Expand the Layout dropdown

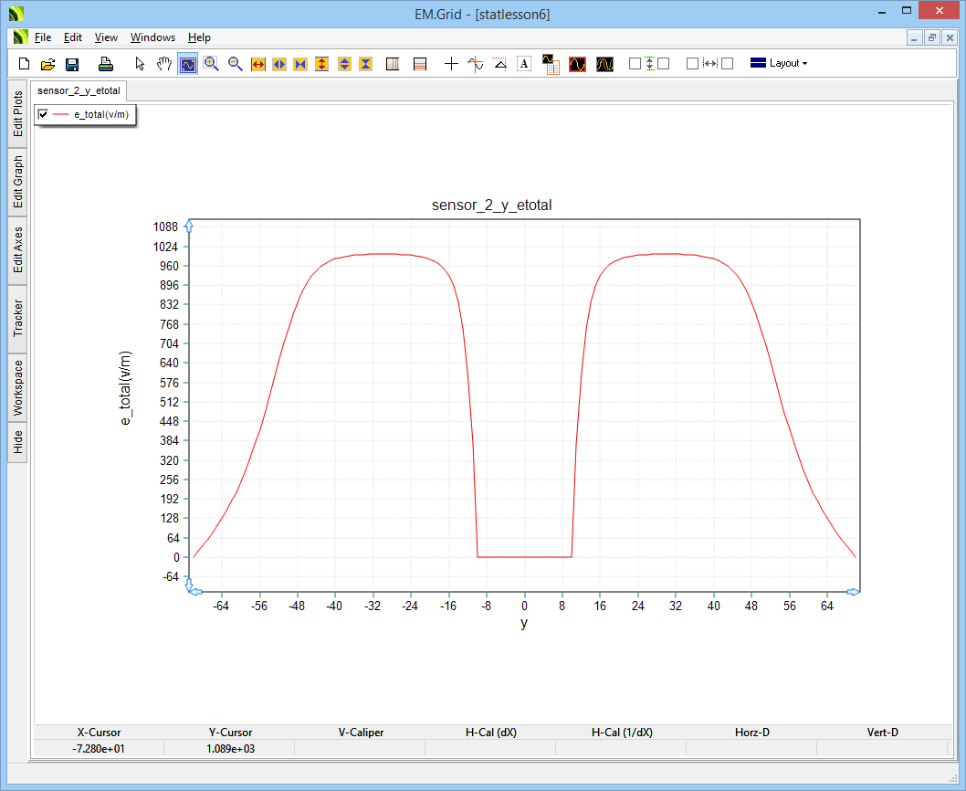(778, 64)
